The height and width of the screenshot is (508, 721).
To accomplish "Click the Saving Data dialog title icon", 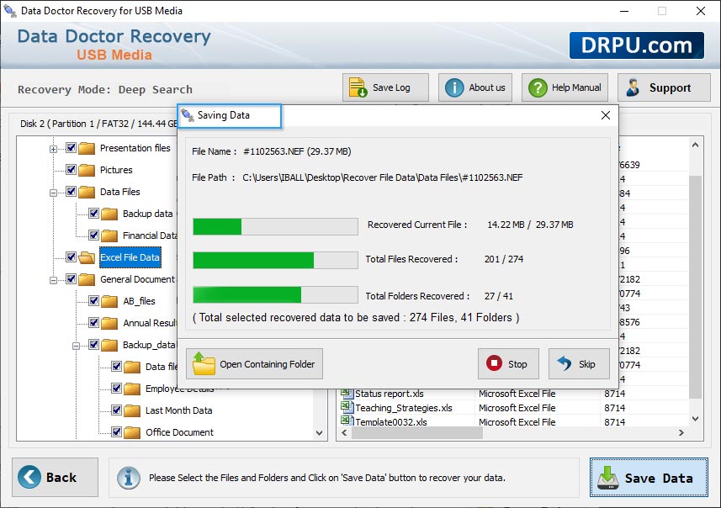I will [187, 115].
